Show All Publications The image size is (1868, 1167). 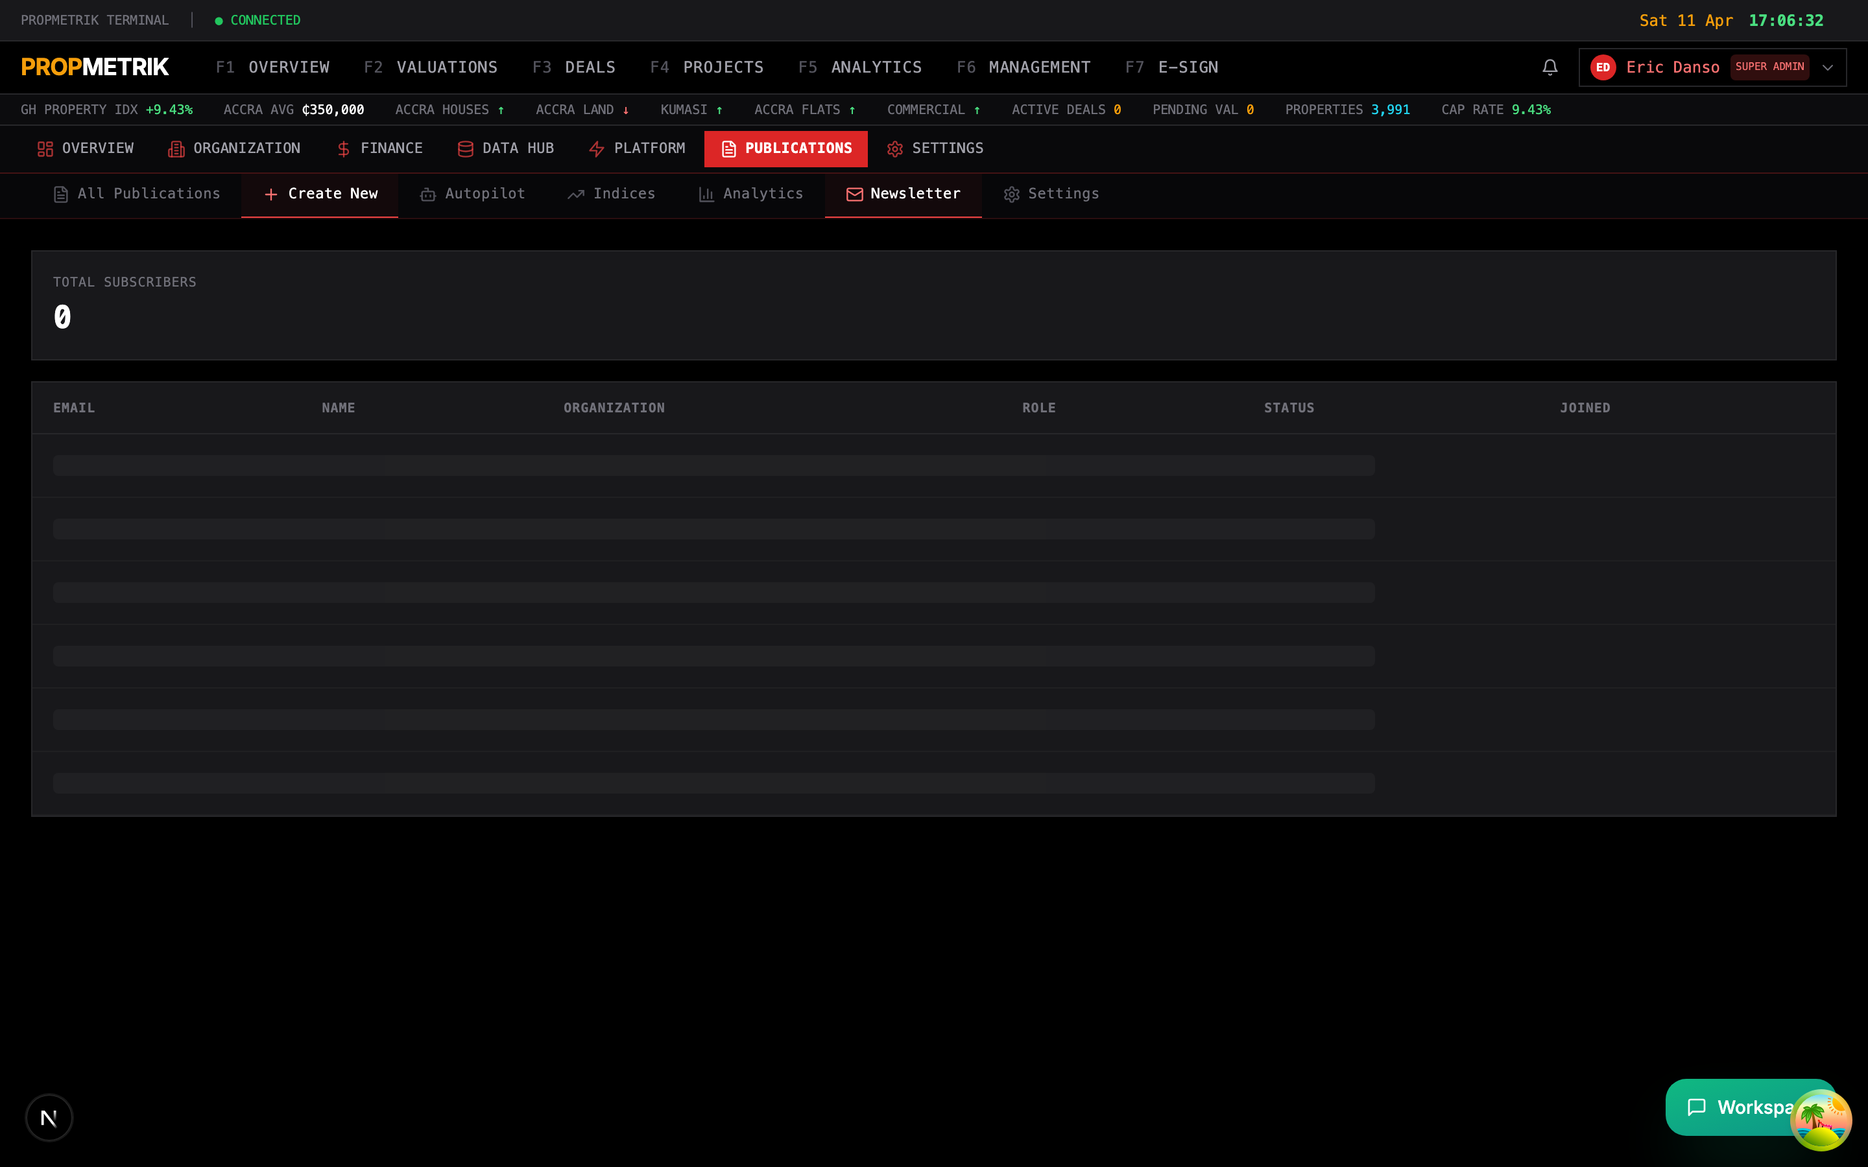(x=137, y=194)
